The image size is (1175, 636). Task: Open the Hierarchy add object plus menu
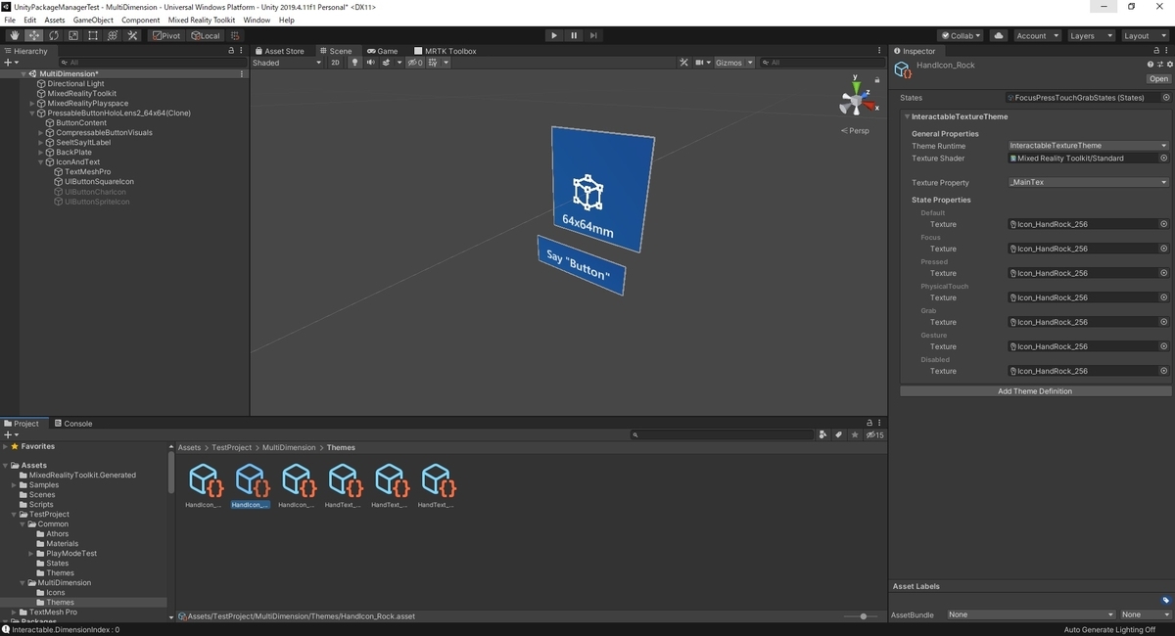(x=11, y=63)
